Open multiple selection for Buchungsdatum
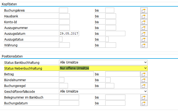 click(x=144, y=103)
